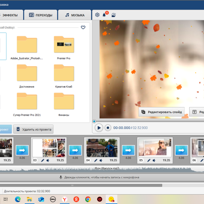Open the settings gear icon
Image resolution: width=204 pixels, height=204 pixels.
(x=98, y=15)
